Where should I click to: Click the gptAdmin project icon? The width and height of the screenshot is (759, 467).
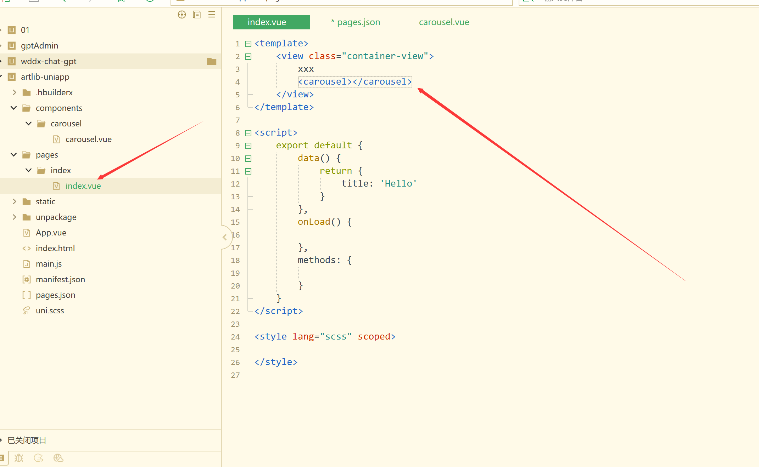tap(12, 46)
